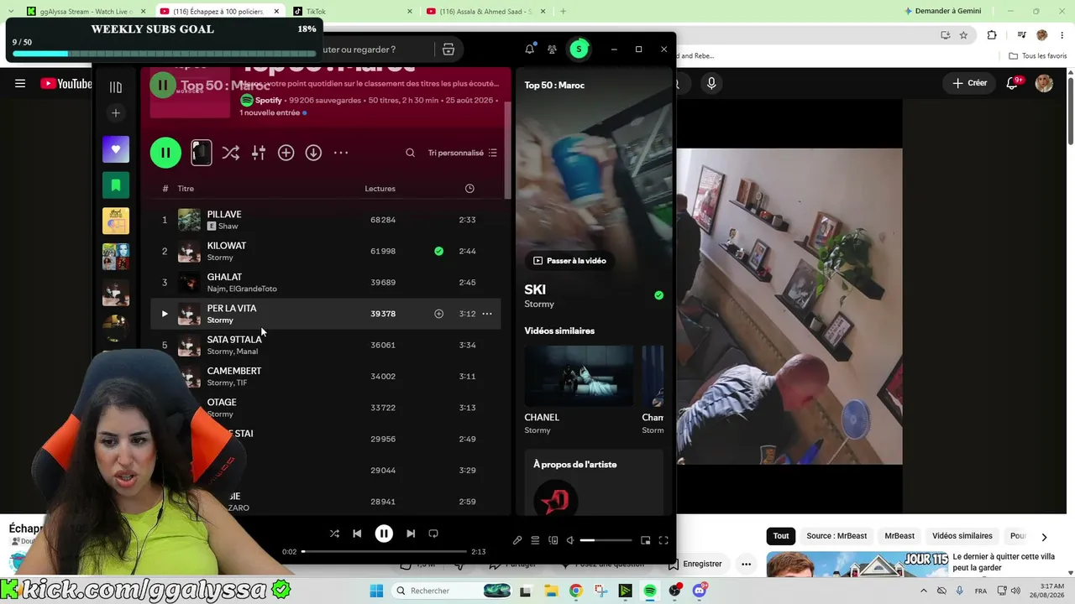1075x604 pixels.
Task: Select the Source : MrBeast filter chip
Action: 836,536
